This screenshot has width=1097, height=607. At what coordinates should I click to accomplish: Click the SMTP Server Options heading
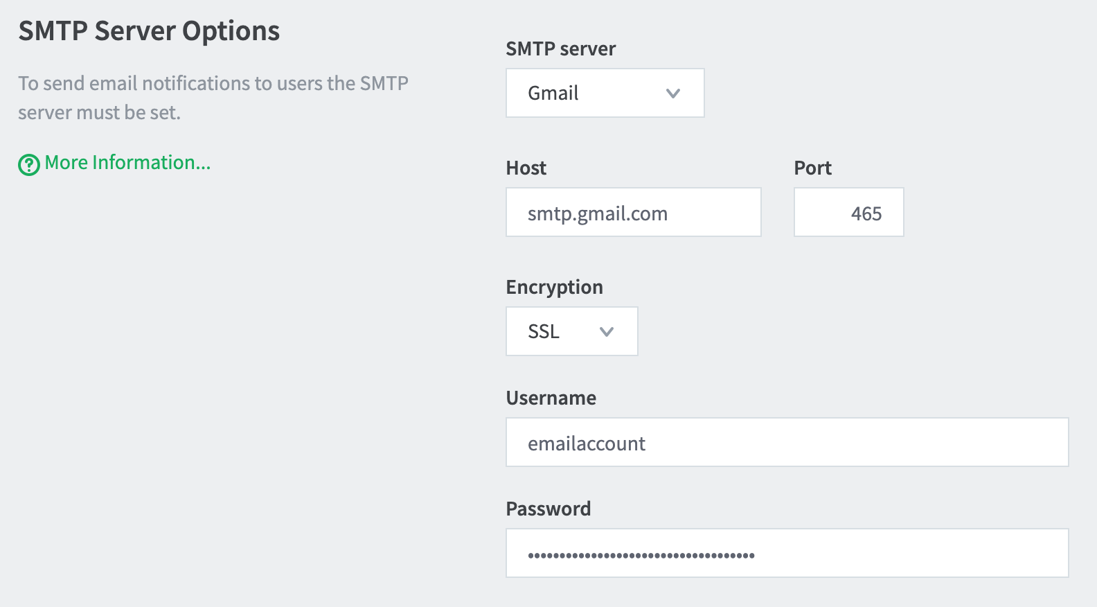point(149,32)
